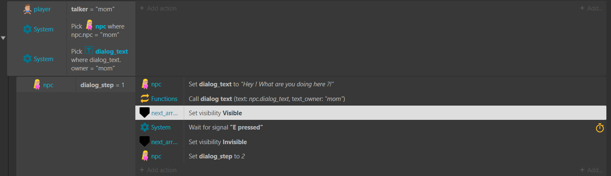Image resolution: width=611 pixels, height=176 pixels.
Task: Collapse the event block with the triangle arrow
Action: pyautogui.click(x=3, y=38)
